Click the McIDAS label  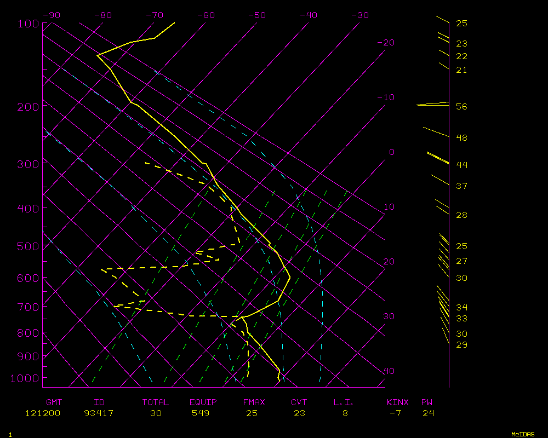[523, 434]
